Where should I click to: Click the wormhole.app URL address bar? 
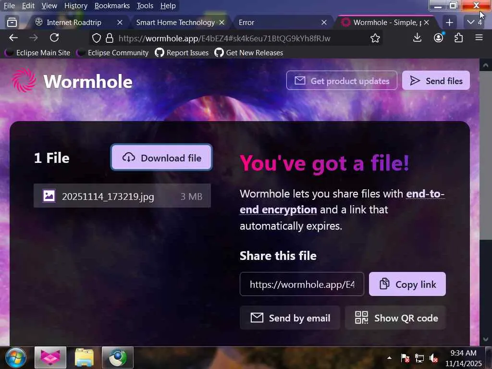[224, 38]
